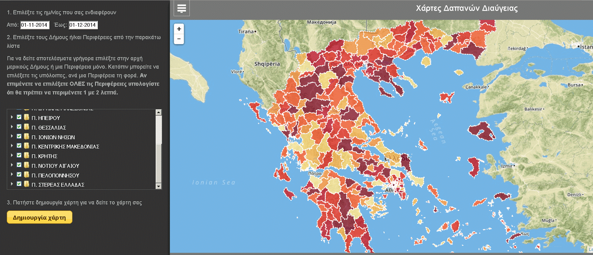593x255 pixels.
Task: Click the İzmir label on map
Action: (x=507, y=166)
